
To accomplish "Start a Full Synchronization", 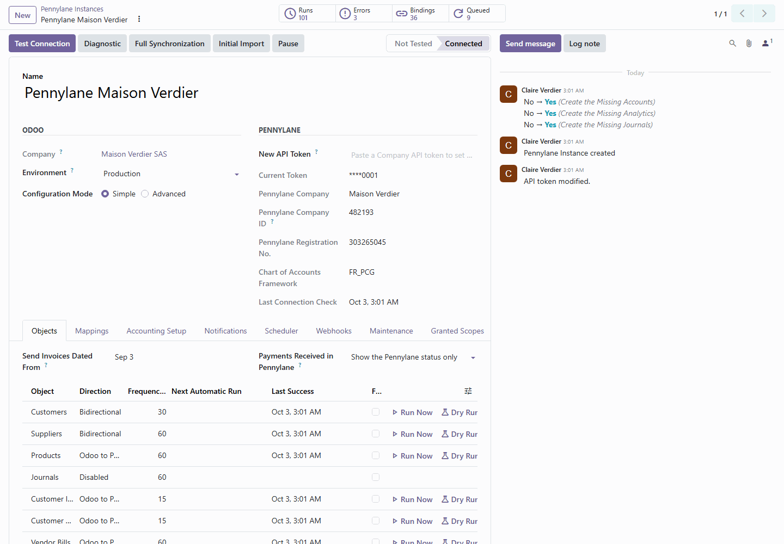I will tap(170, 44).
